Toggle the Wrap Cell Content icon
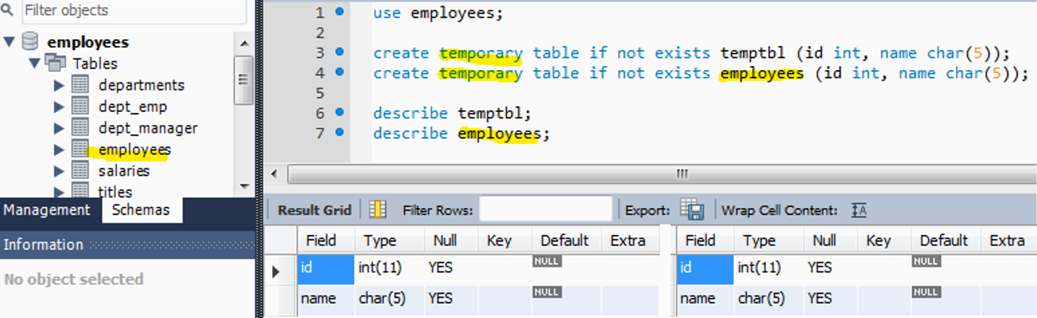This screenshot has height=318, width=1037. (858, 210)
